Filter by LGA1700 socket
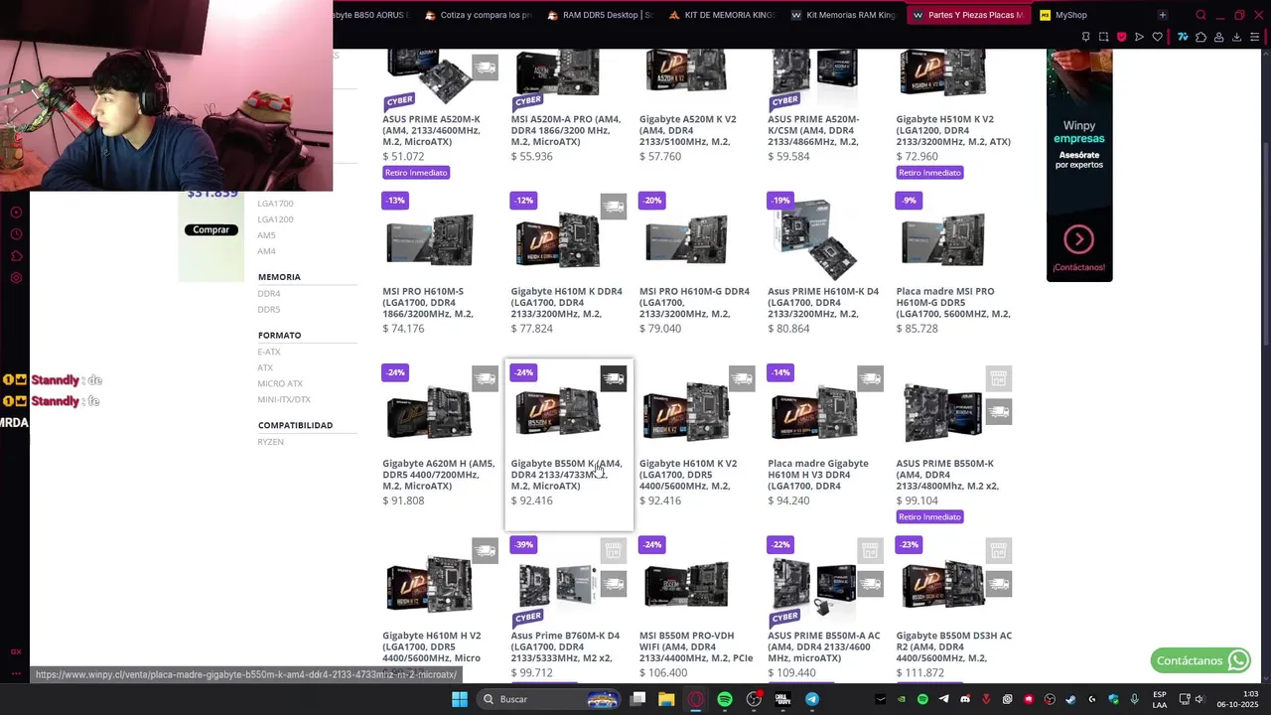 coord(275,204)
